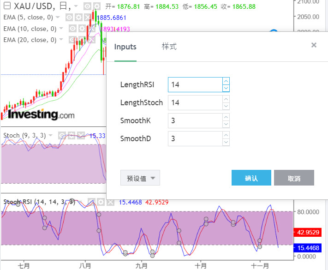Increase LengthStoch value with up arrow

[x=226, y=99]
